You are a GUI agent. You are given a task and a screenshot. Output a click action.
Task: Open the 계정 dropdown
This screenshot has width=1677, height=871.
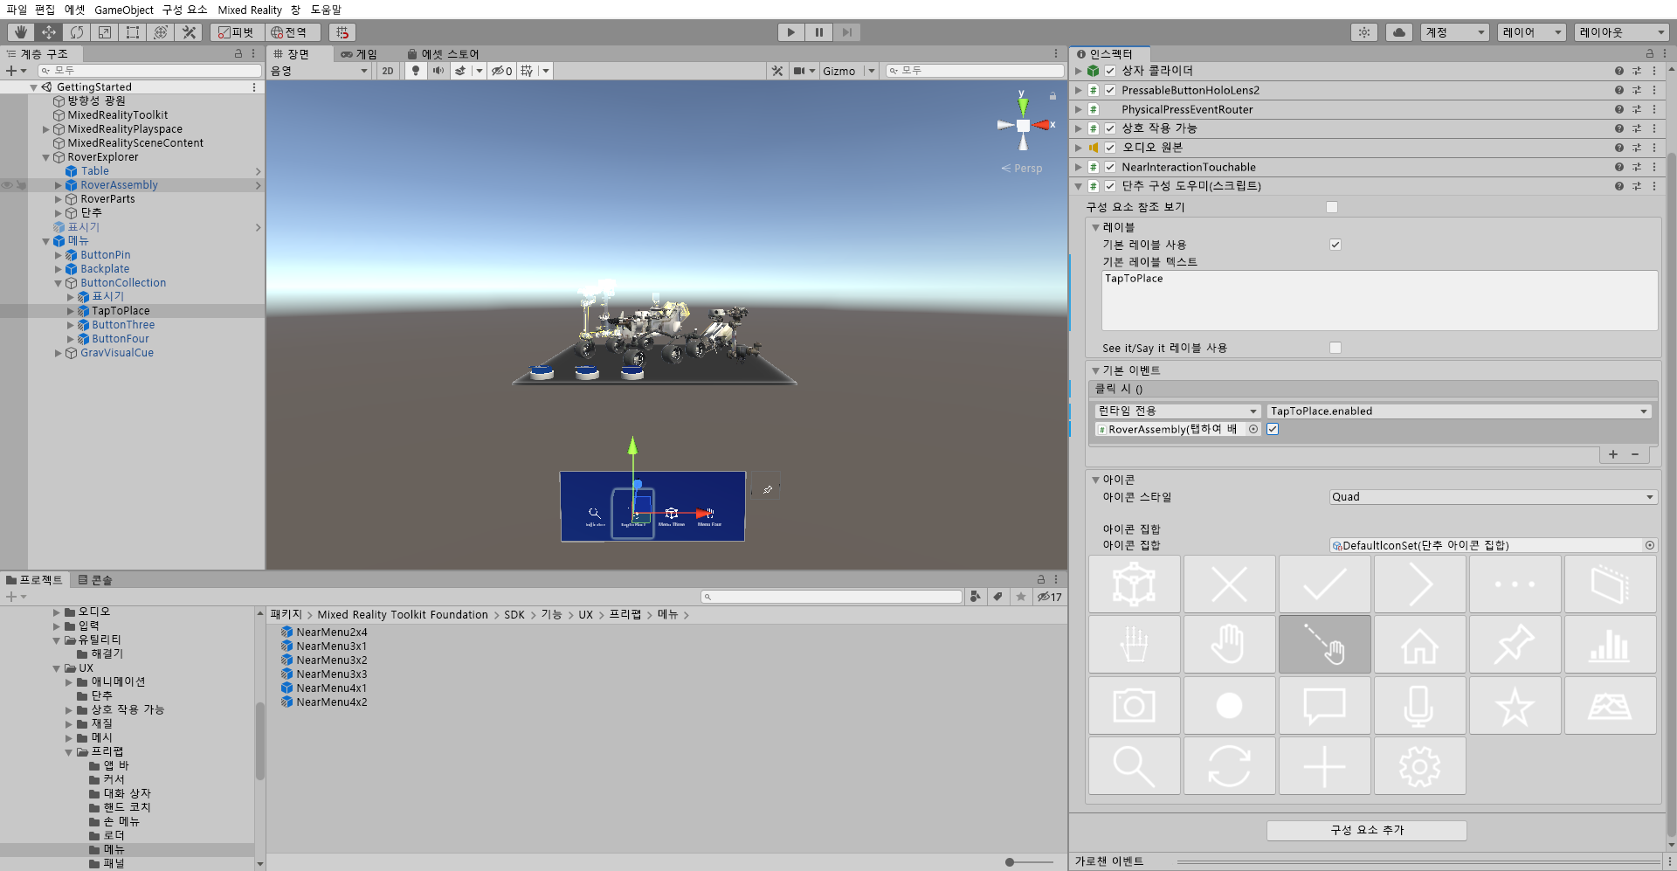tap(1455, 32)
